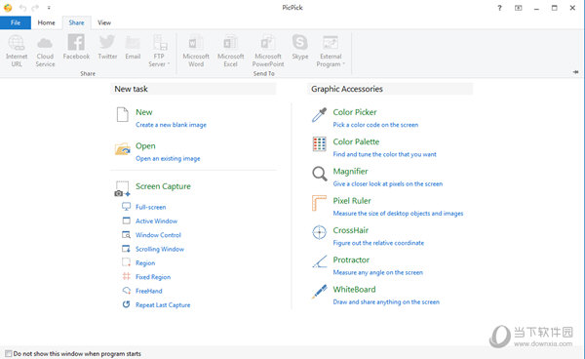Screen dimensions: 585x359
Task: Click the Open folder icon
Action: [123, 149]
